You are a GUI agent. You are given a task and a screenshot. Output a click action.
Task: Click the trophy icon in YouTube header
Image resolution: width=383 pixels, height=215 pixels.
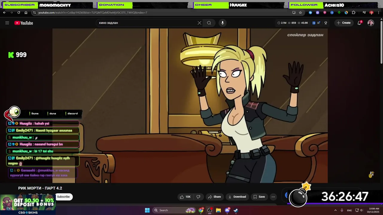click(x=326, y=23)
